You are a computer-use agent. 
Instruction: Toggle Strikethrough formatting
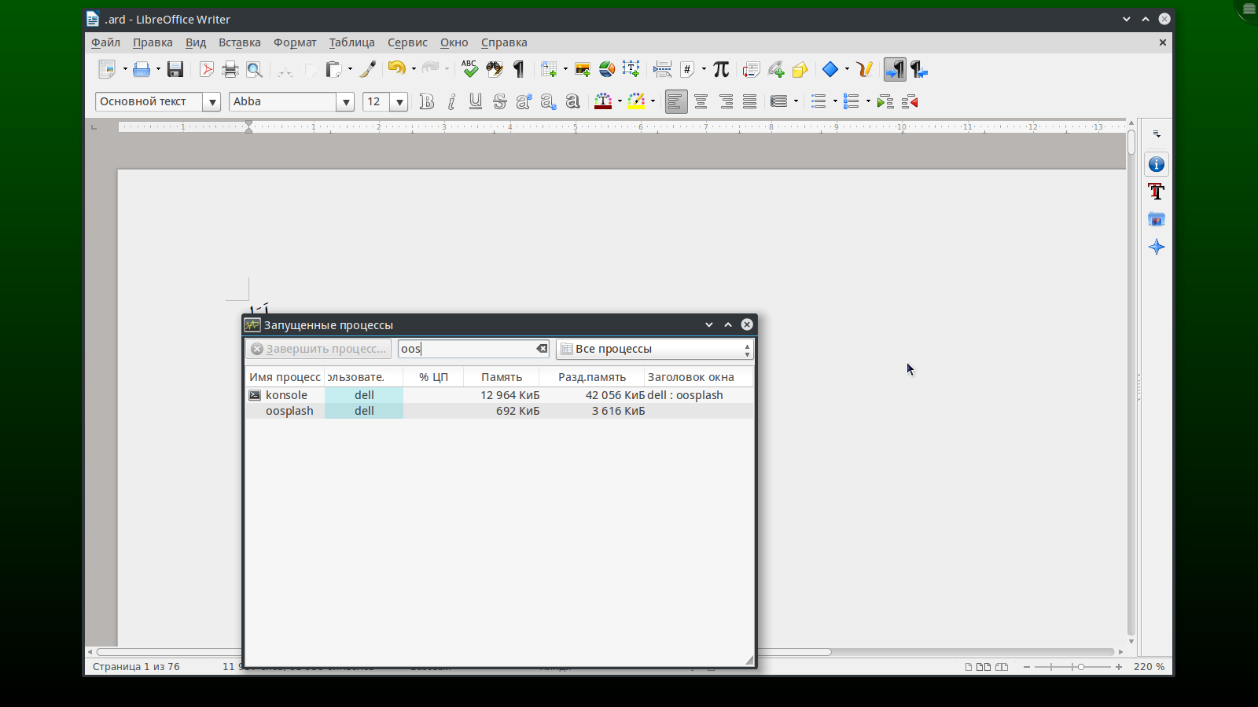point(500,101)
